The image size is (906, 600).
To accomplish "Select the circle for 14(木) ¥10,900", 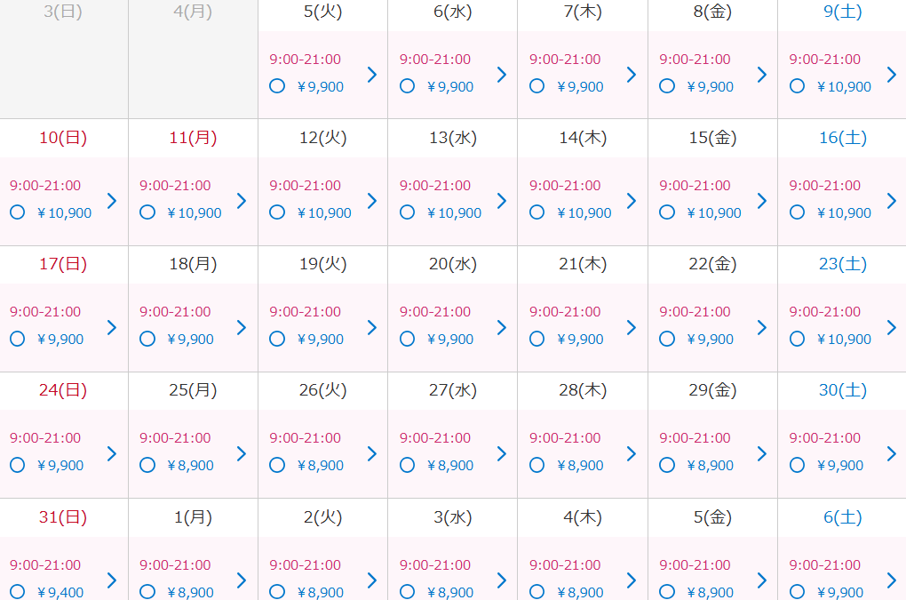I will [536, 212].
